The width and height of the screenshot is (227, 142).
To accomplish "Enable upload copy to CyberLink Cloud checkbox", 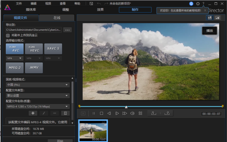I will click(x=8, y=36).
